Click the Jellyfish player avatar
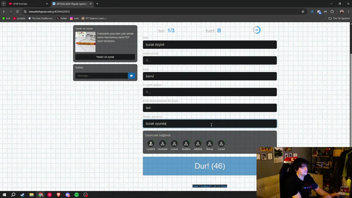Screen dimensions: 352x198 tap(198, 144)
